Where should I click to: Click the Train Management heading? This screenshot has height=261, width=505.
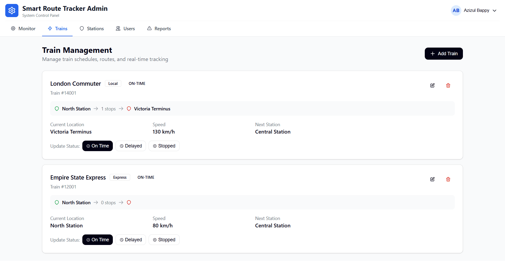[77, 50]
